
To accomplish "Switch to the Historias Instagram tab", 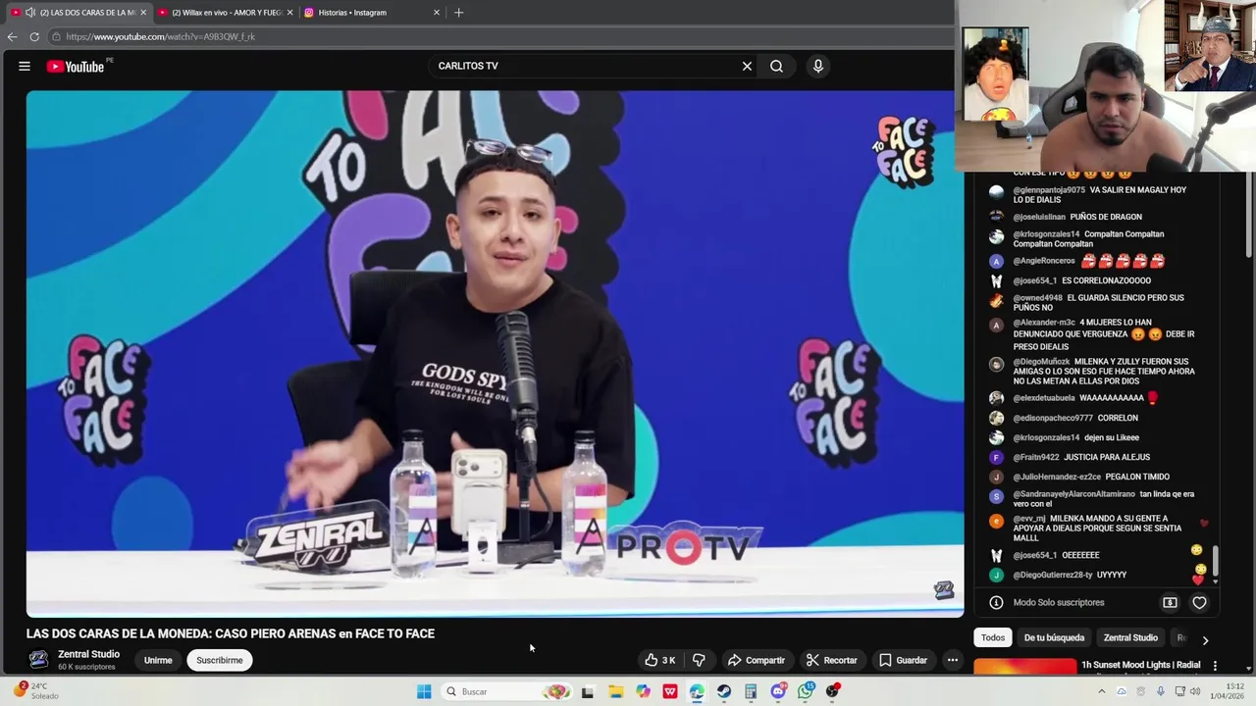I will click(371, 13).
